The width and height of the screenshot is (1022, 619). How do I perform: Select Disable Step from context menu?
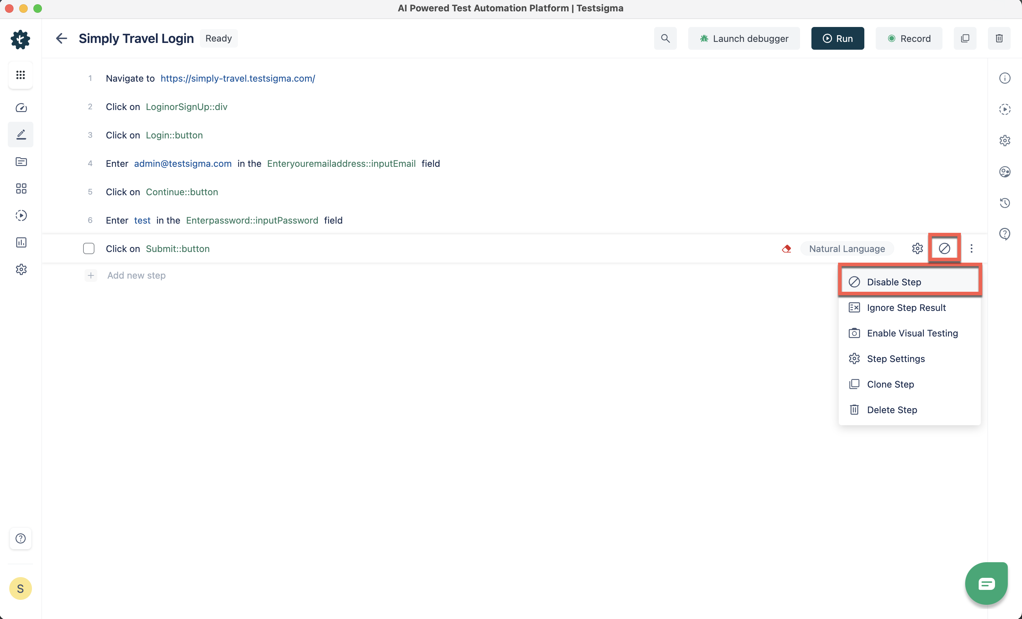point(894,282)
